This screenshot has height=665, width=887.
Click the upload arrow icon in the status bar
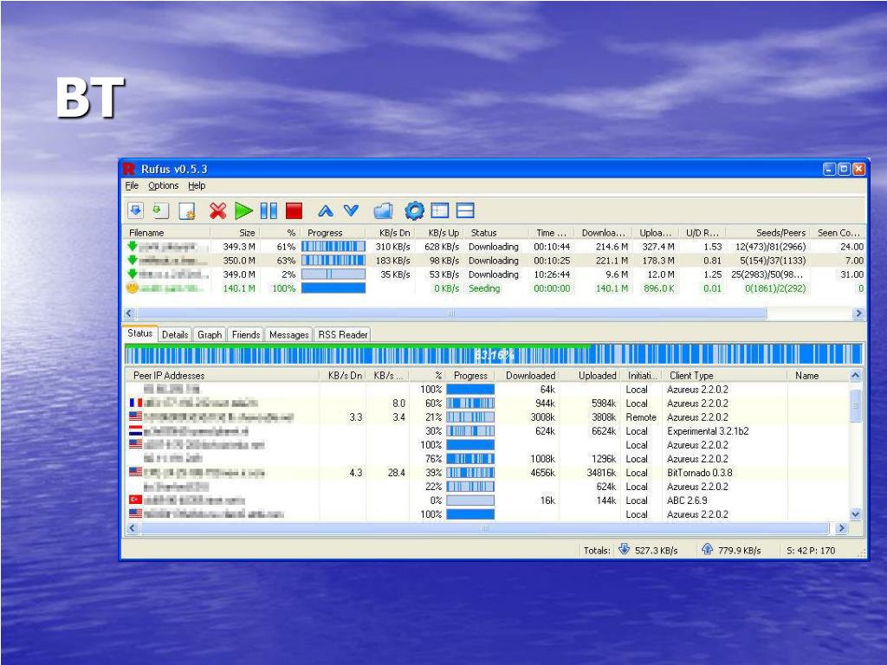[707, 549]
